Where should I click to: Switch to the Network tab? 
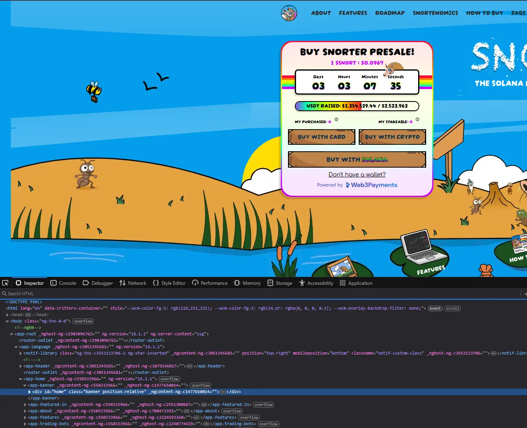coord(133,283)
